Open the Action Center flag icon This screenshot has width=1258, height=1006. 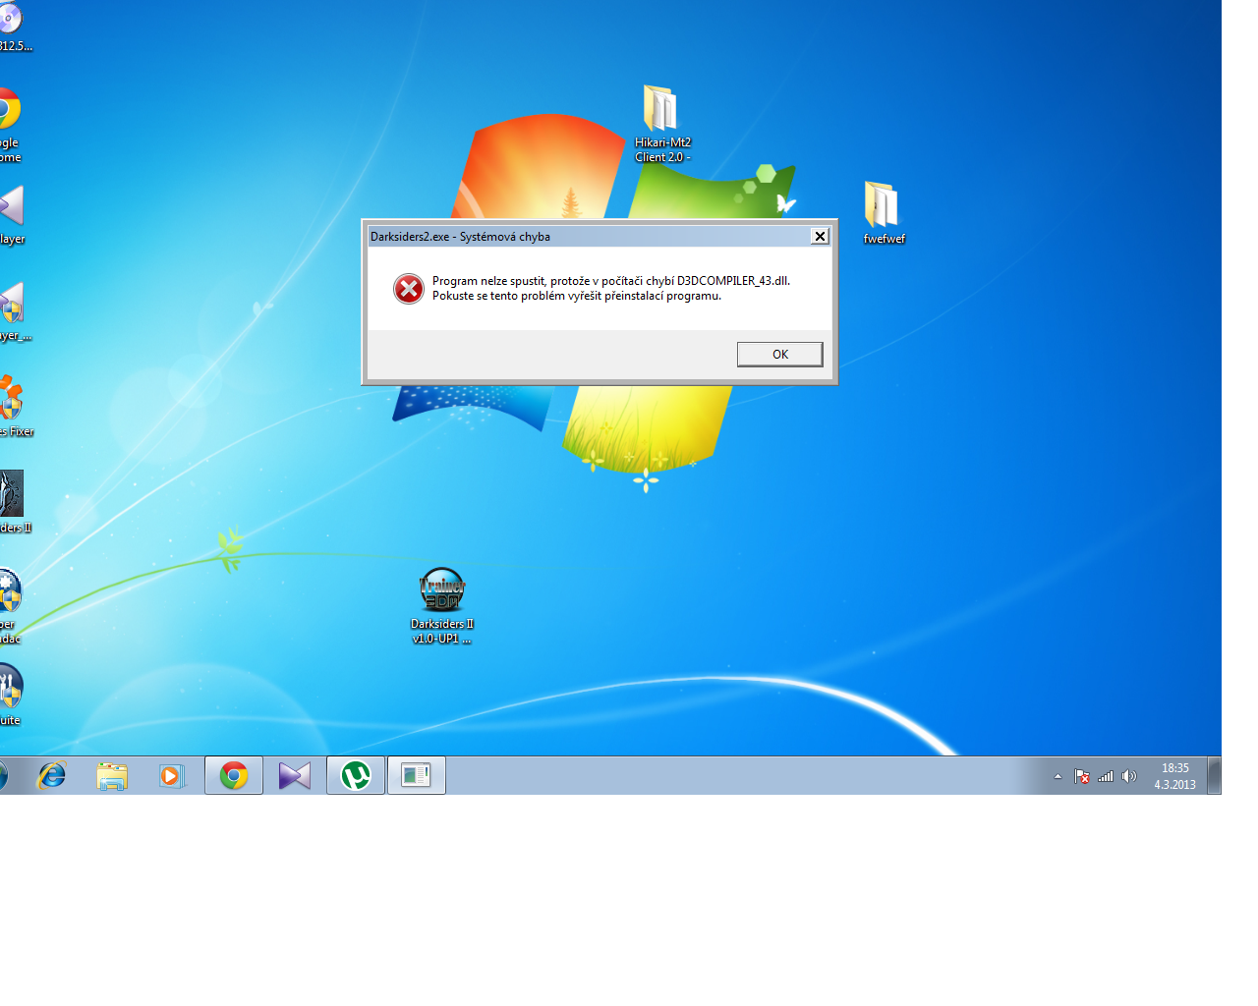1082,776
